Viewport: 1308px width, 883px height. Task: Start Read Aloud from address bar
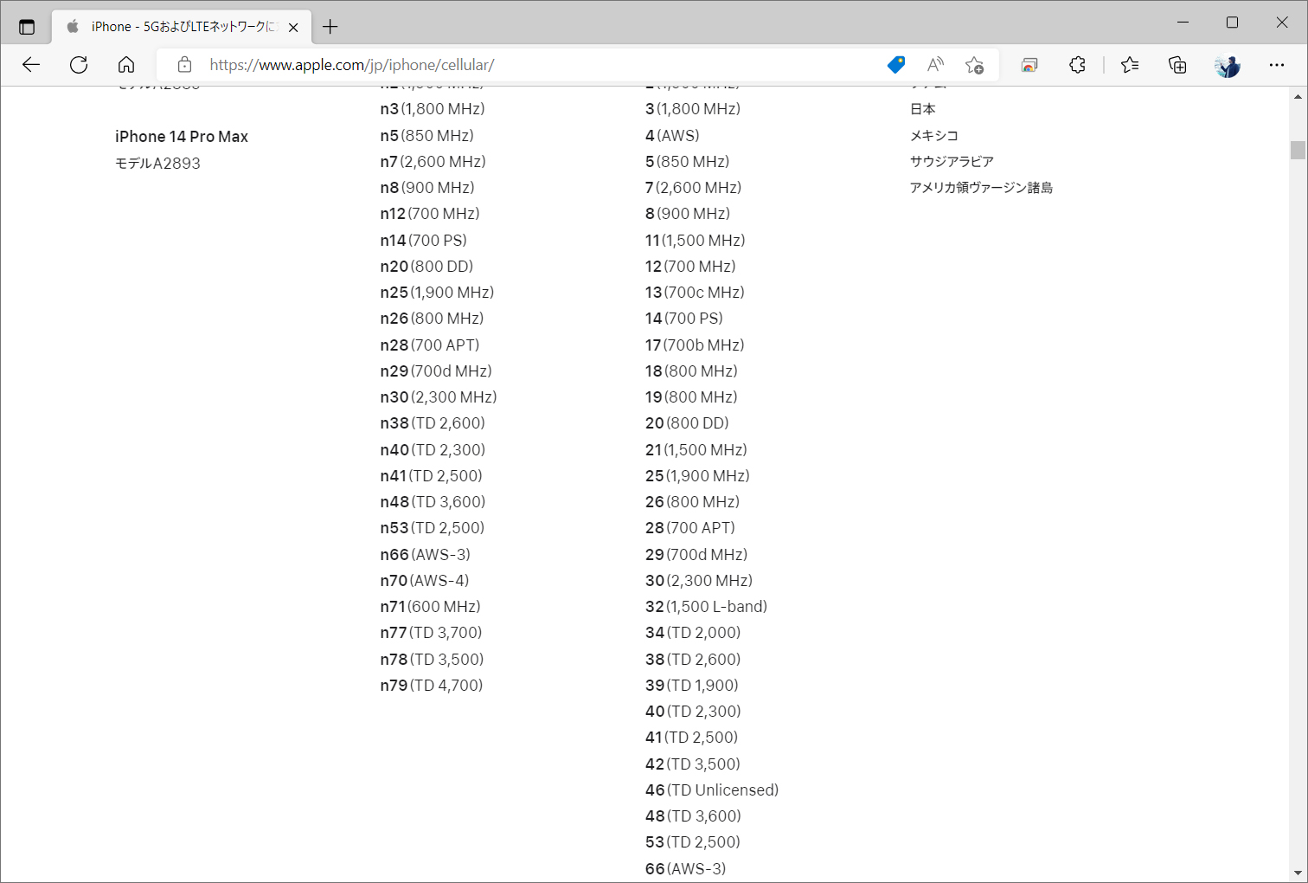click(935, 65)
